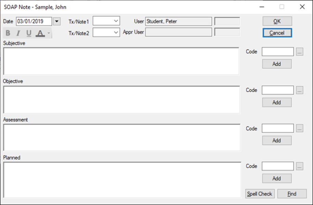Toggle Bold text formatting
The height and width of the screenshot is (205, 313).
pos(8,33)
